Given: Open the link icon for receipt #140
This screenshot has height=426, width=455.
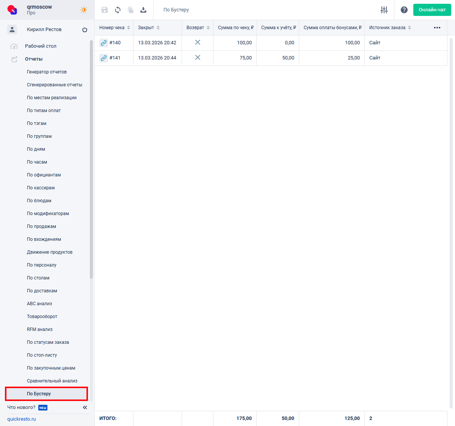Looking at the screenshot, I should point(104,43).
